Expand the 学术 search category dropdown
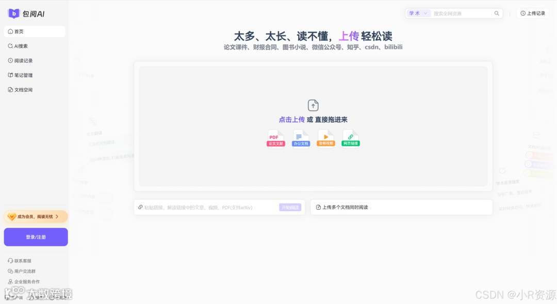The image size is (557, 304). 418,13
